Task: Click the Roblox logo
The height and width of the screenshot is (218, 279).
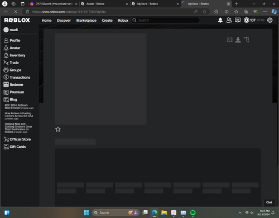Action: coord(17,20)
